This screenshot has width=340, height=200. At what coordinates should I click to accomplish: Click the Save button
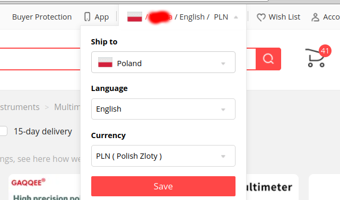click(x=163, y=186)
